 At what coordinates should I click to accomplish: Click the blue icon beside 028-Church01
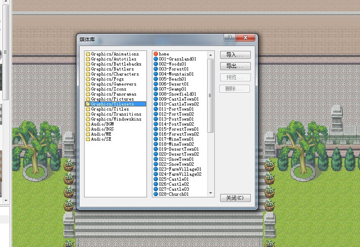tap(156, 194)
